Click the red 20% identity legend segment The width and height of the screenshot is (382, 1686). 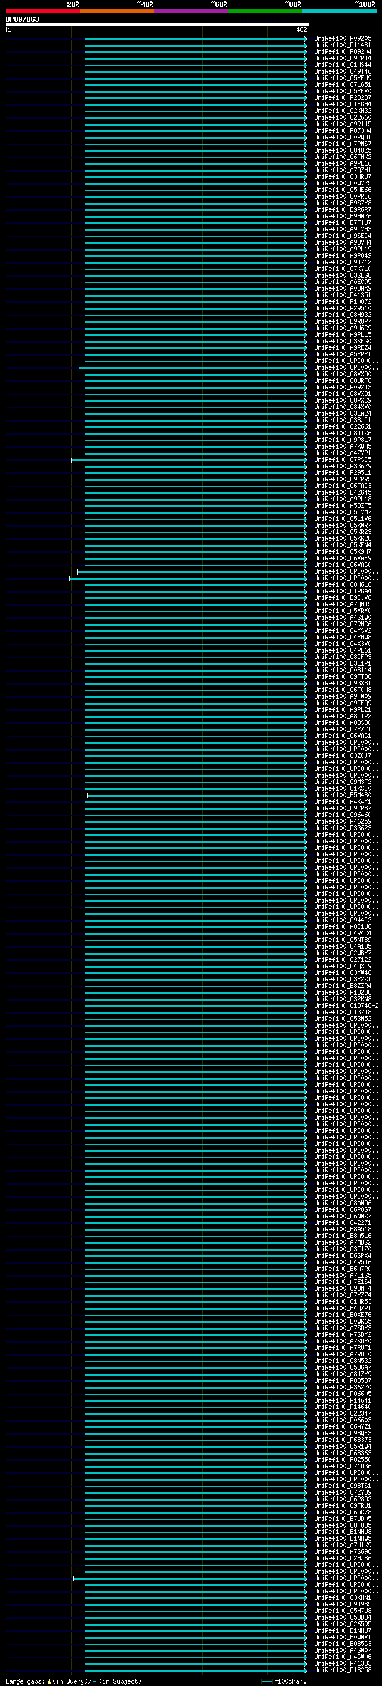(x=42, y=11)
